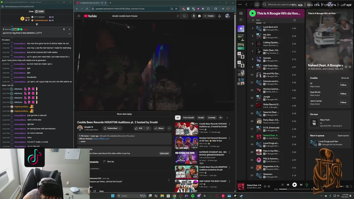The height and width of the screenshot is (199, 354).
Task: Open Chrome extensions puzzle icon
Action: pos(208,9)
